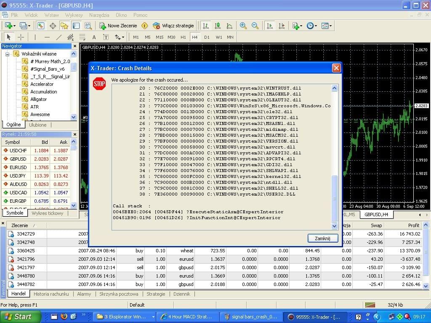Click the Periods clock icon

coord(310,26)
